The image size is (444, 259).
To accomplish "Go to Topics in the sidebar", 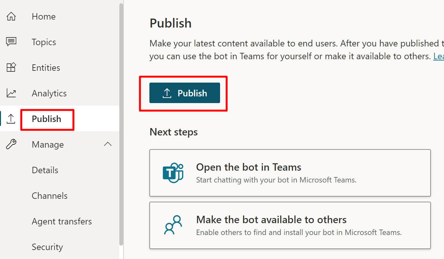I will [x=44, y=42].
